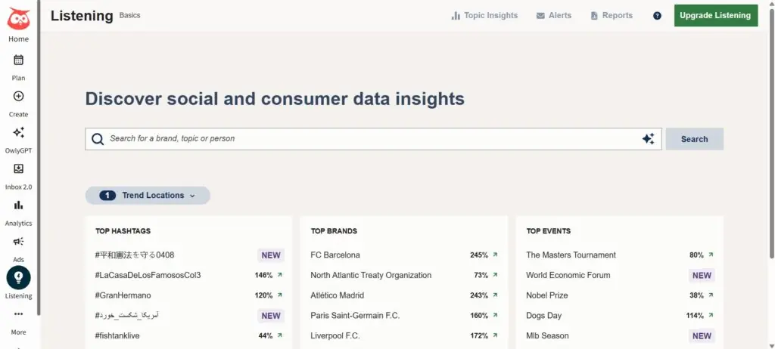Open the Inbox 2.0 icon
This screenshot has width=775, height=349.
tap(18, 168)
